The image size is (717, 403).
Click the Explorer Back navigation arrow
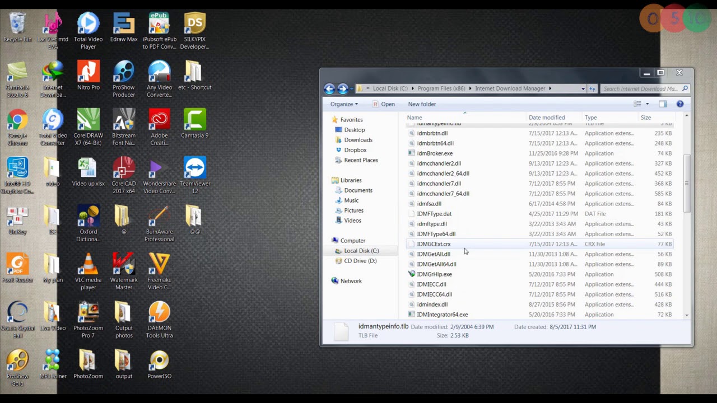tap(329, 88)
